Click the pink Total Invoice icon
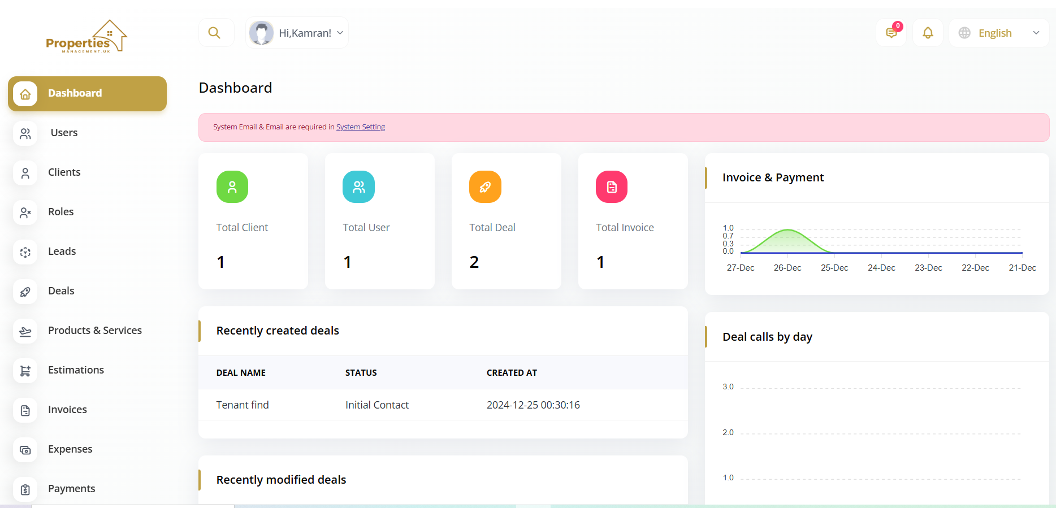Image resolution: width=1056 pixels, height=508 pixels. [x=612, y=187]
